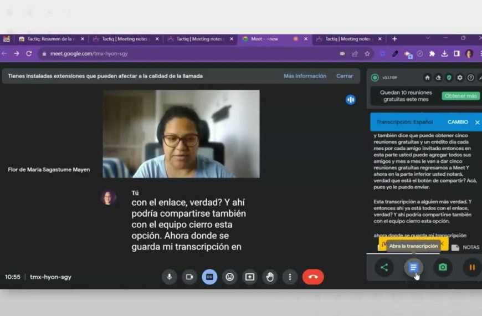Viewport: 482px width, 316px height.
Task: Go forward in browser history
Action: [x=17, y=54]
